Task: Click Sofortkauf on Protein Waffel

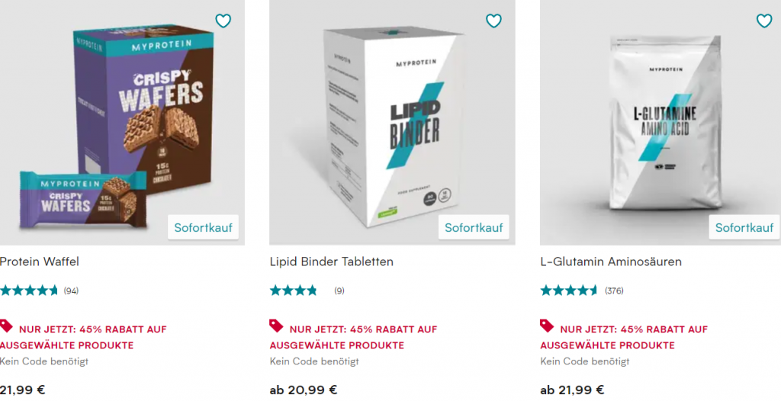Action: click(x=203, y=228)
